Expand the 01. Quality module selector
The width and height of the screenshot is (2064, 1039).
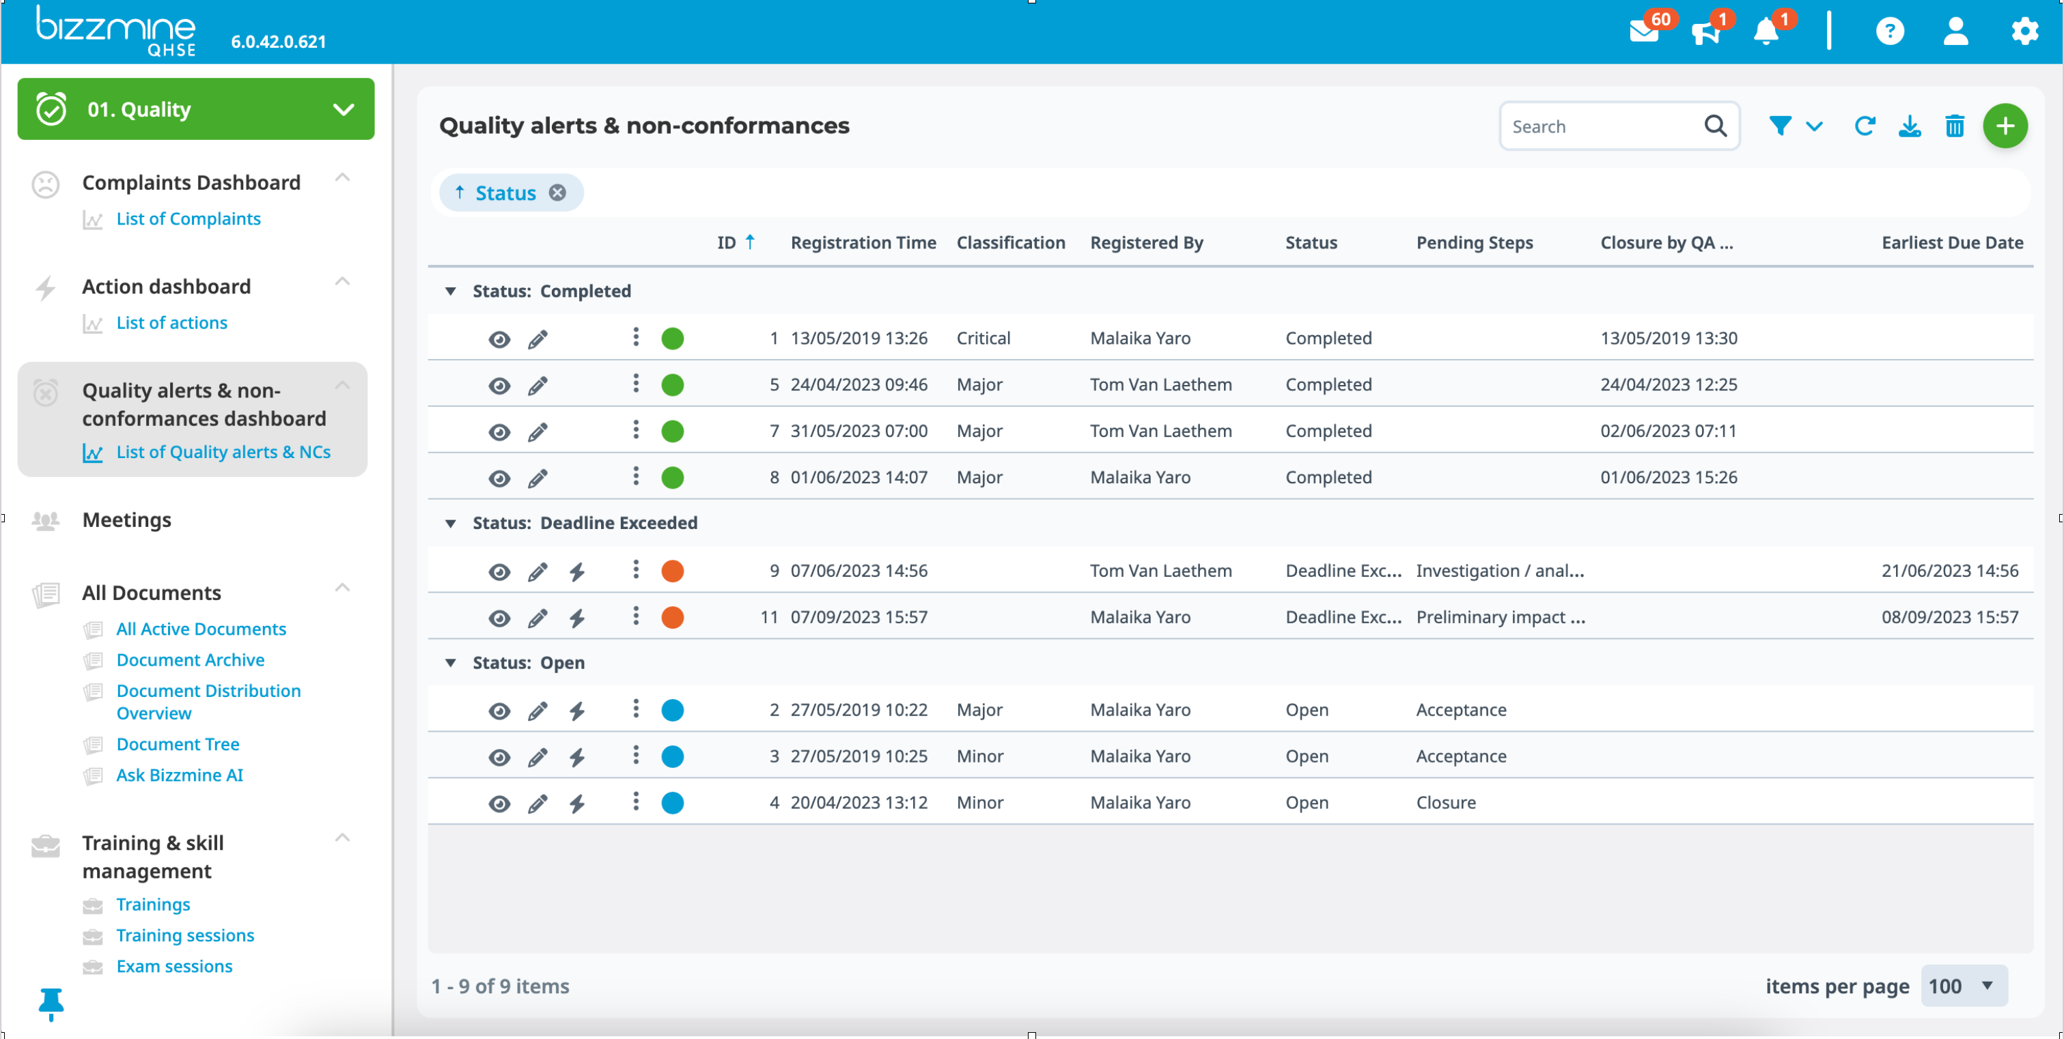coord(344,109)
